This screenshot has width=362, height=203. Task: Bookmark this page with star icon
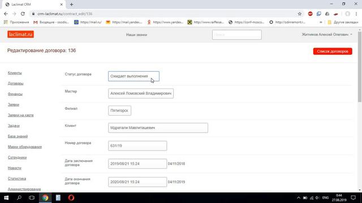300,14
